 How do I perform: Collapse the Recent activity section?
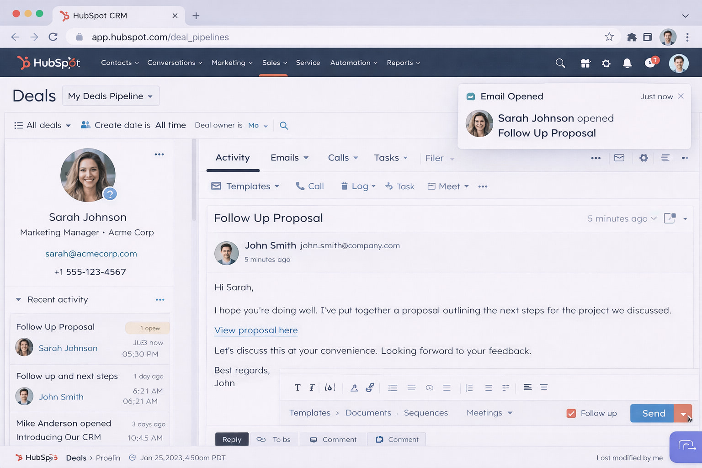19,300
